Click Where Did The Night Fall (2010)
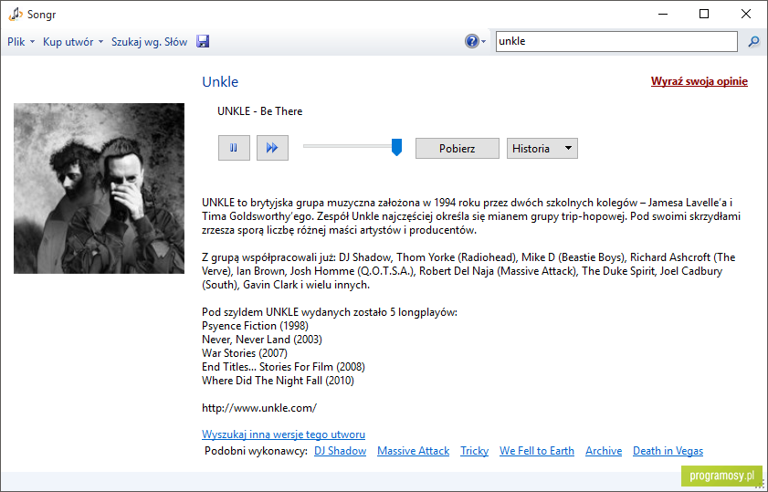The width and height of the screenshot is (768, 492). tap(278, 381)
